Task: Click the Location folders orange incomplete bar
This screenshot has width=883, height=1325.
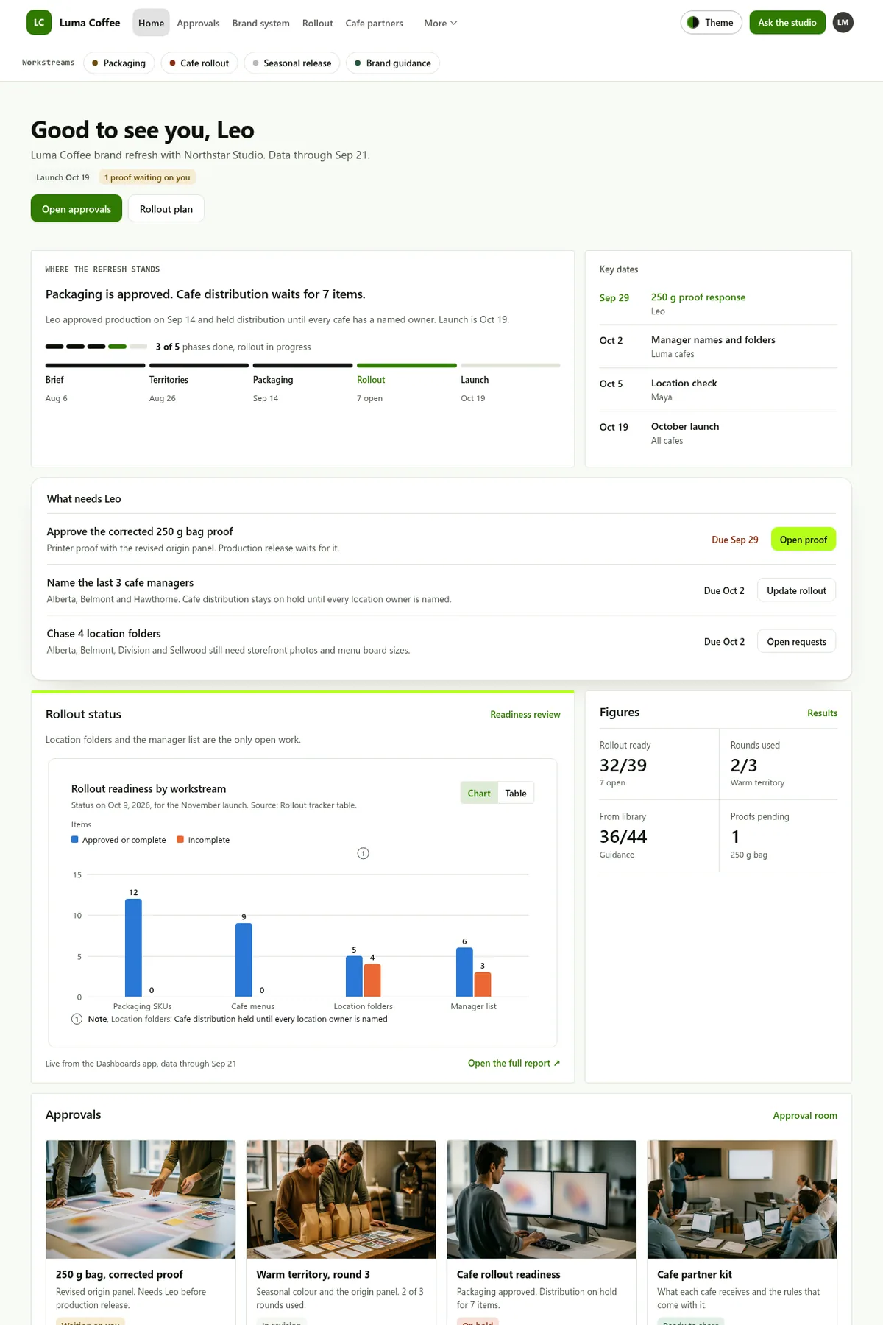Action: pyautogui.click(x=372, y=981)
